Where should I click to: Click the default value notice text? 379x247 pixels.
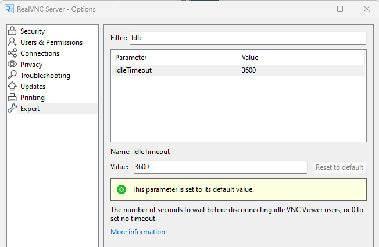pos(193,189)
